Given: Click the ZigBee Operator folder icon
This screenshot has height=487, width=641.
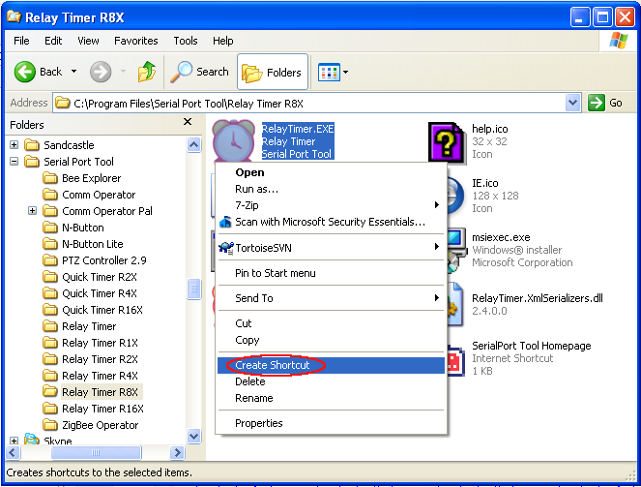Looking at the screenshot, I should click(50, 425).
